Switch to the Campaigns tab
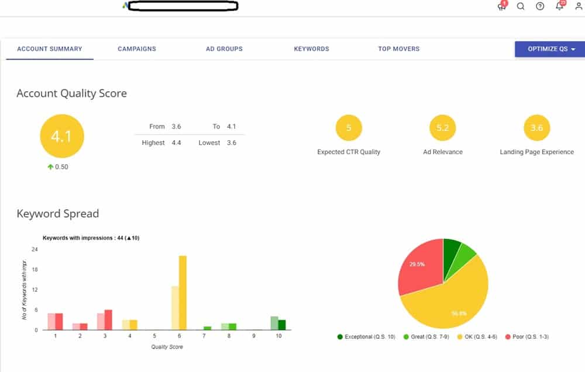Image resolution: width=585 pixels, height=372 pixels. pyautogui.click(x=137, y=49)
